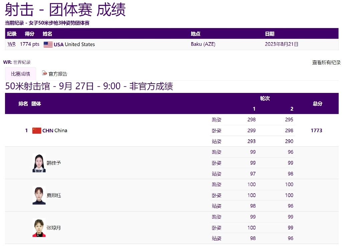Select the 1774 pts record score

tap(30, 44)
